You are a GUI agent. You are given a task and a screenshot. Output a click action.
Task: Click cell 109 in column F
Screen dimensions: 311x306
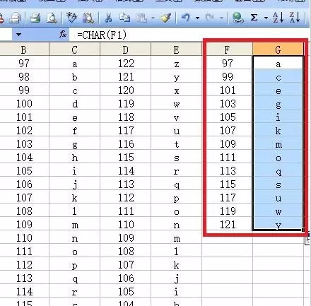[x=228, y=143]
